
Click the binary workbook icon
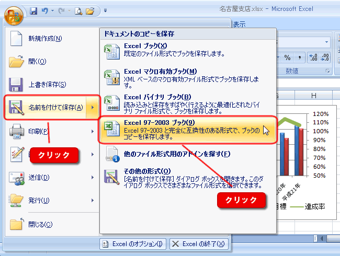(x=112, y=103)
